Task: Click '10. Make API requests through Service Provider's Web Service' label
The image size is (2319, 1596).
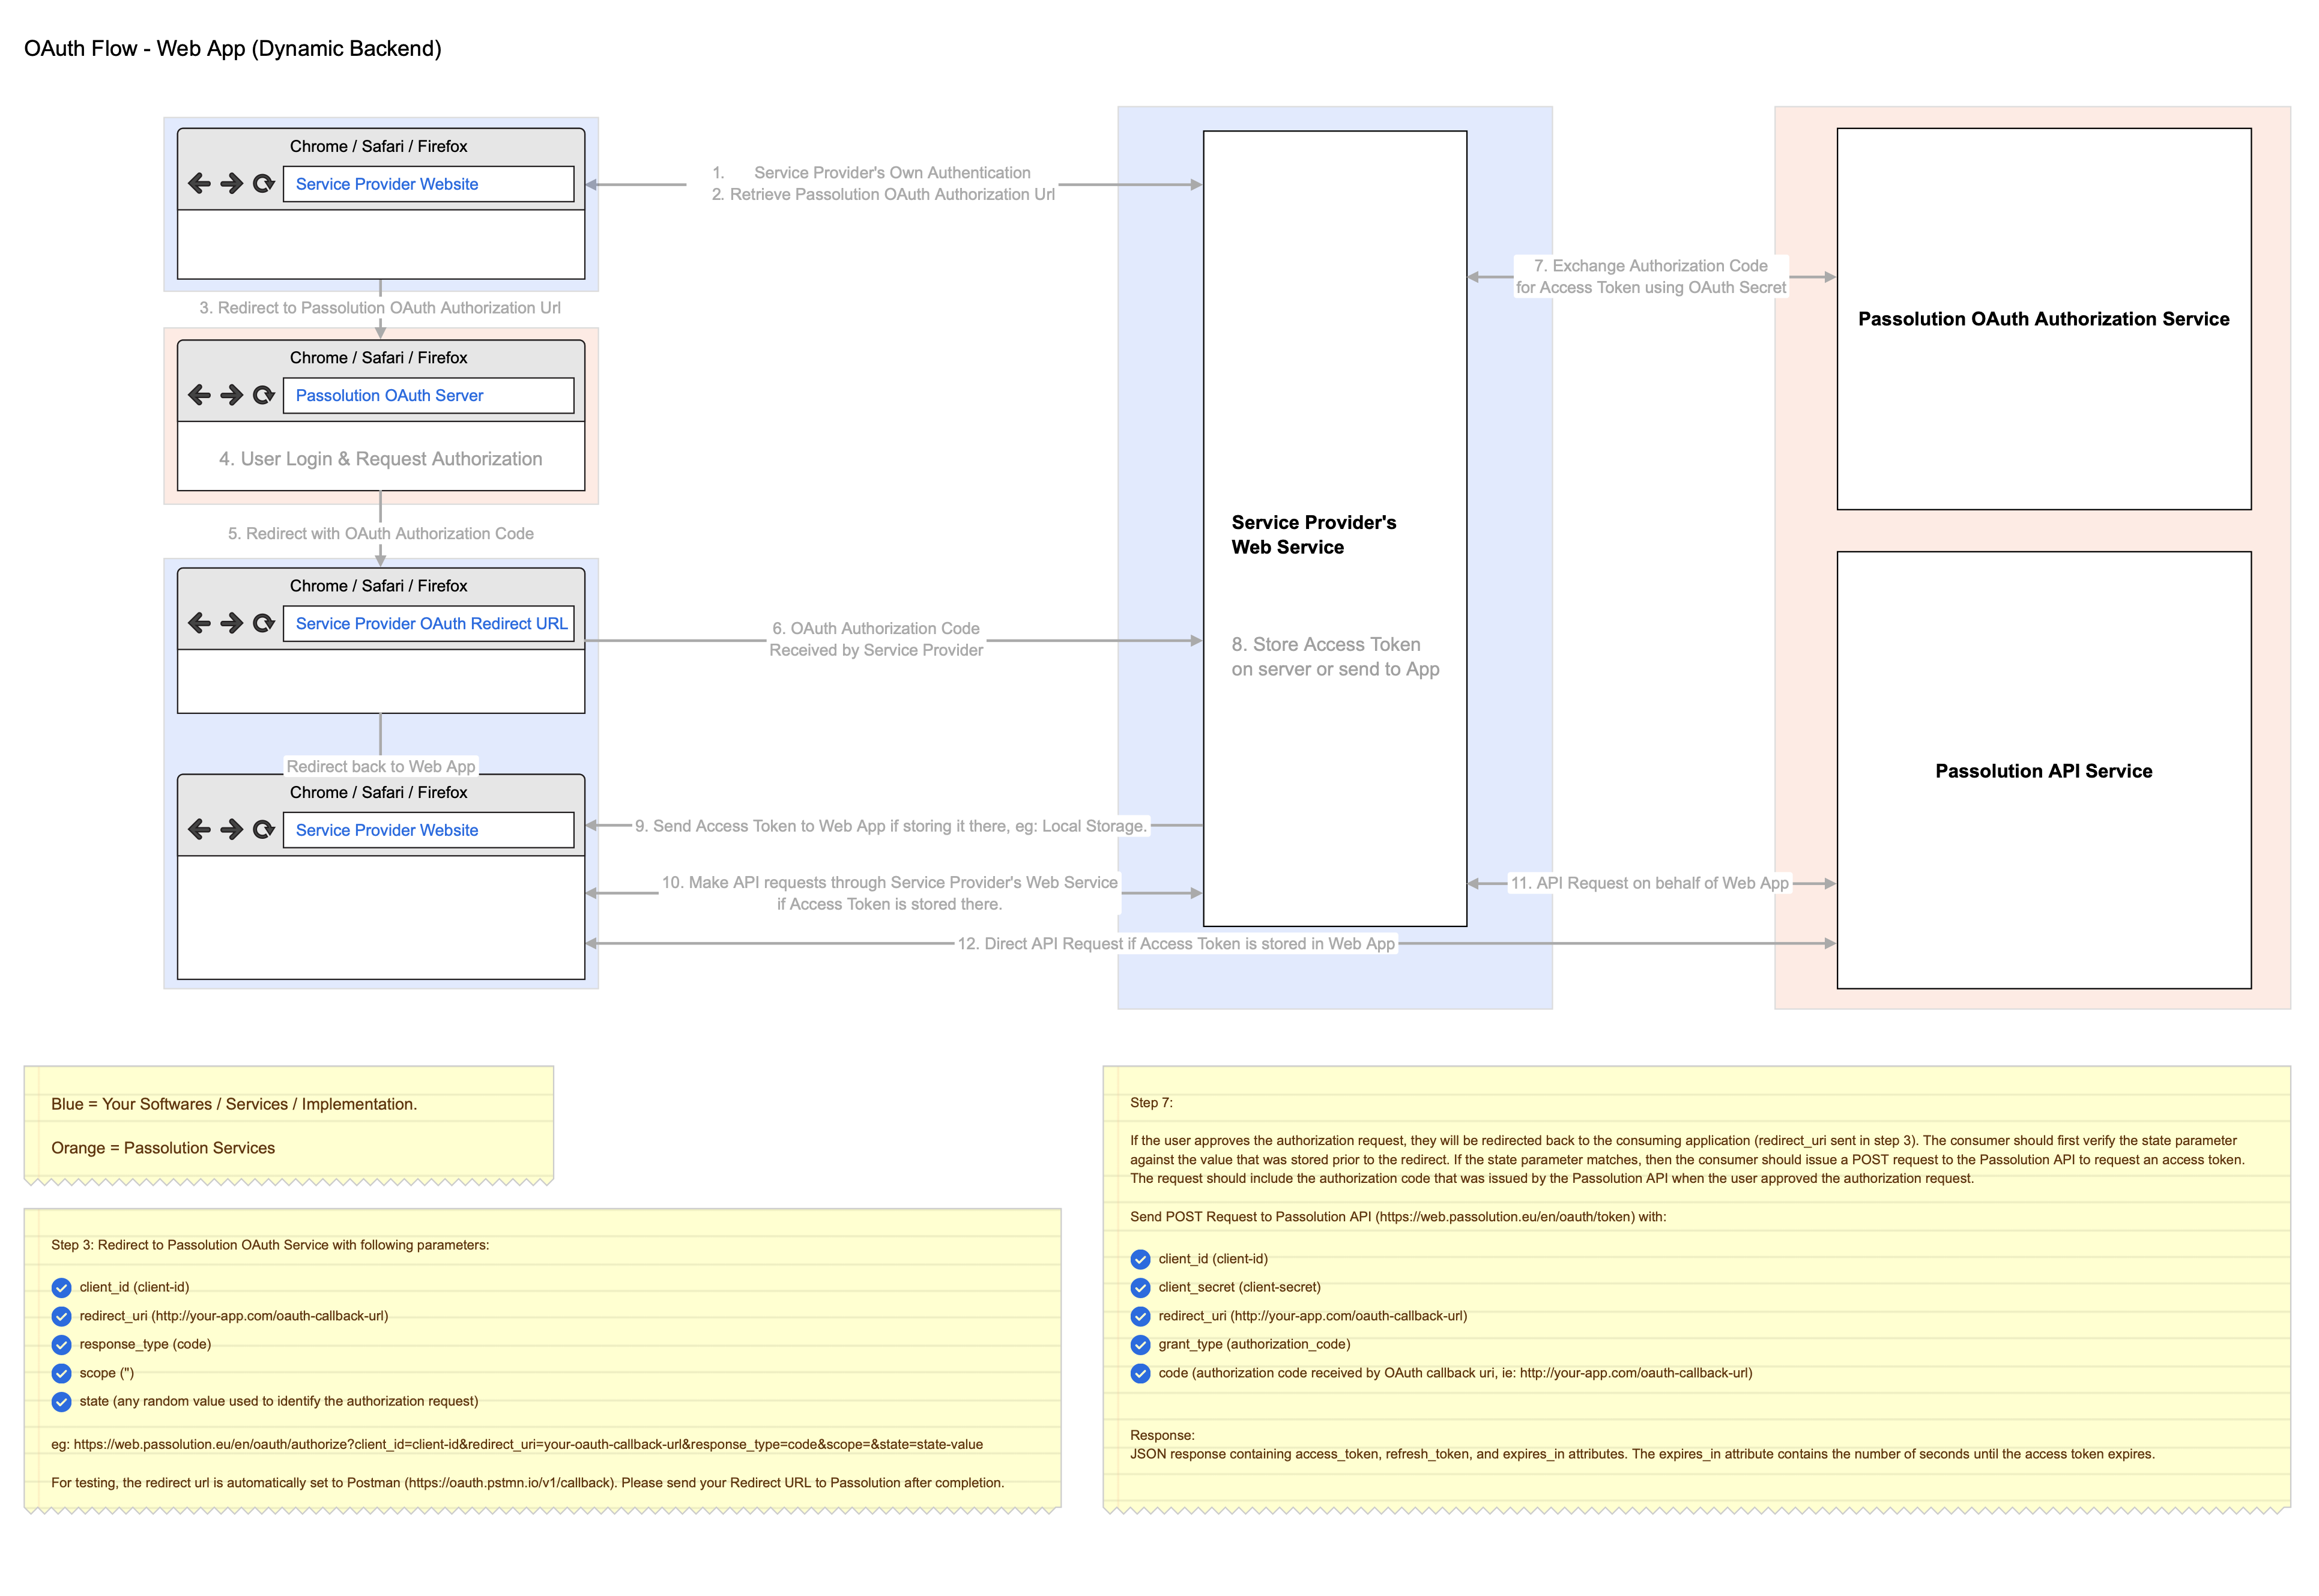Action: [889, 893]
